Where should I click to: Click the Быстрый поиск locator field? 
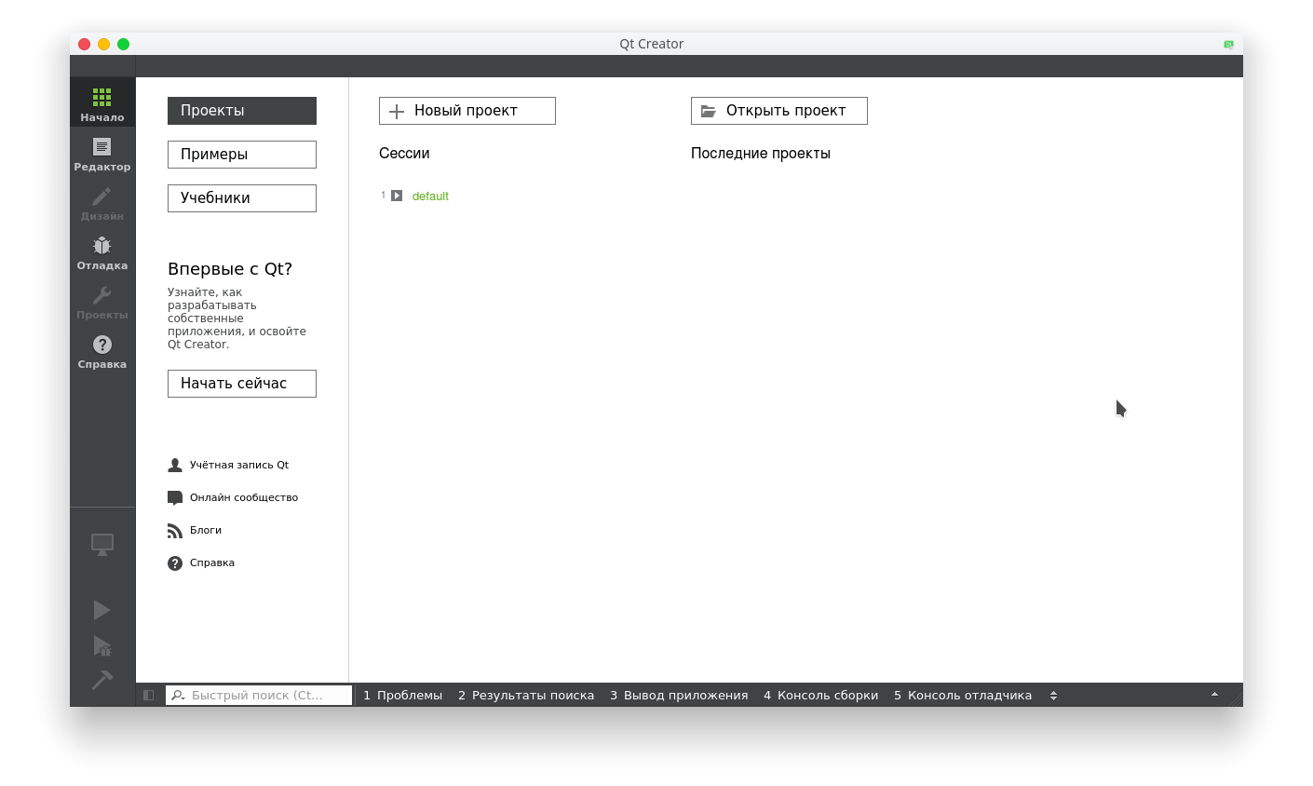pyautogui.click(x=259, y=696)
